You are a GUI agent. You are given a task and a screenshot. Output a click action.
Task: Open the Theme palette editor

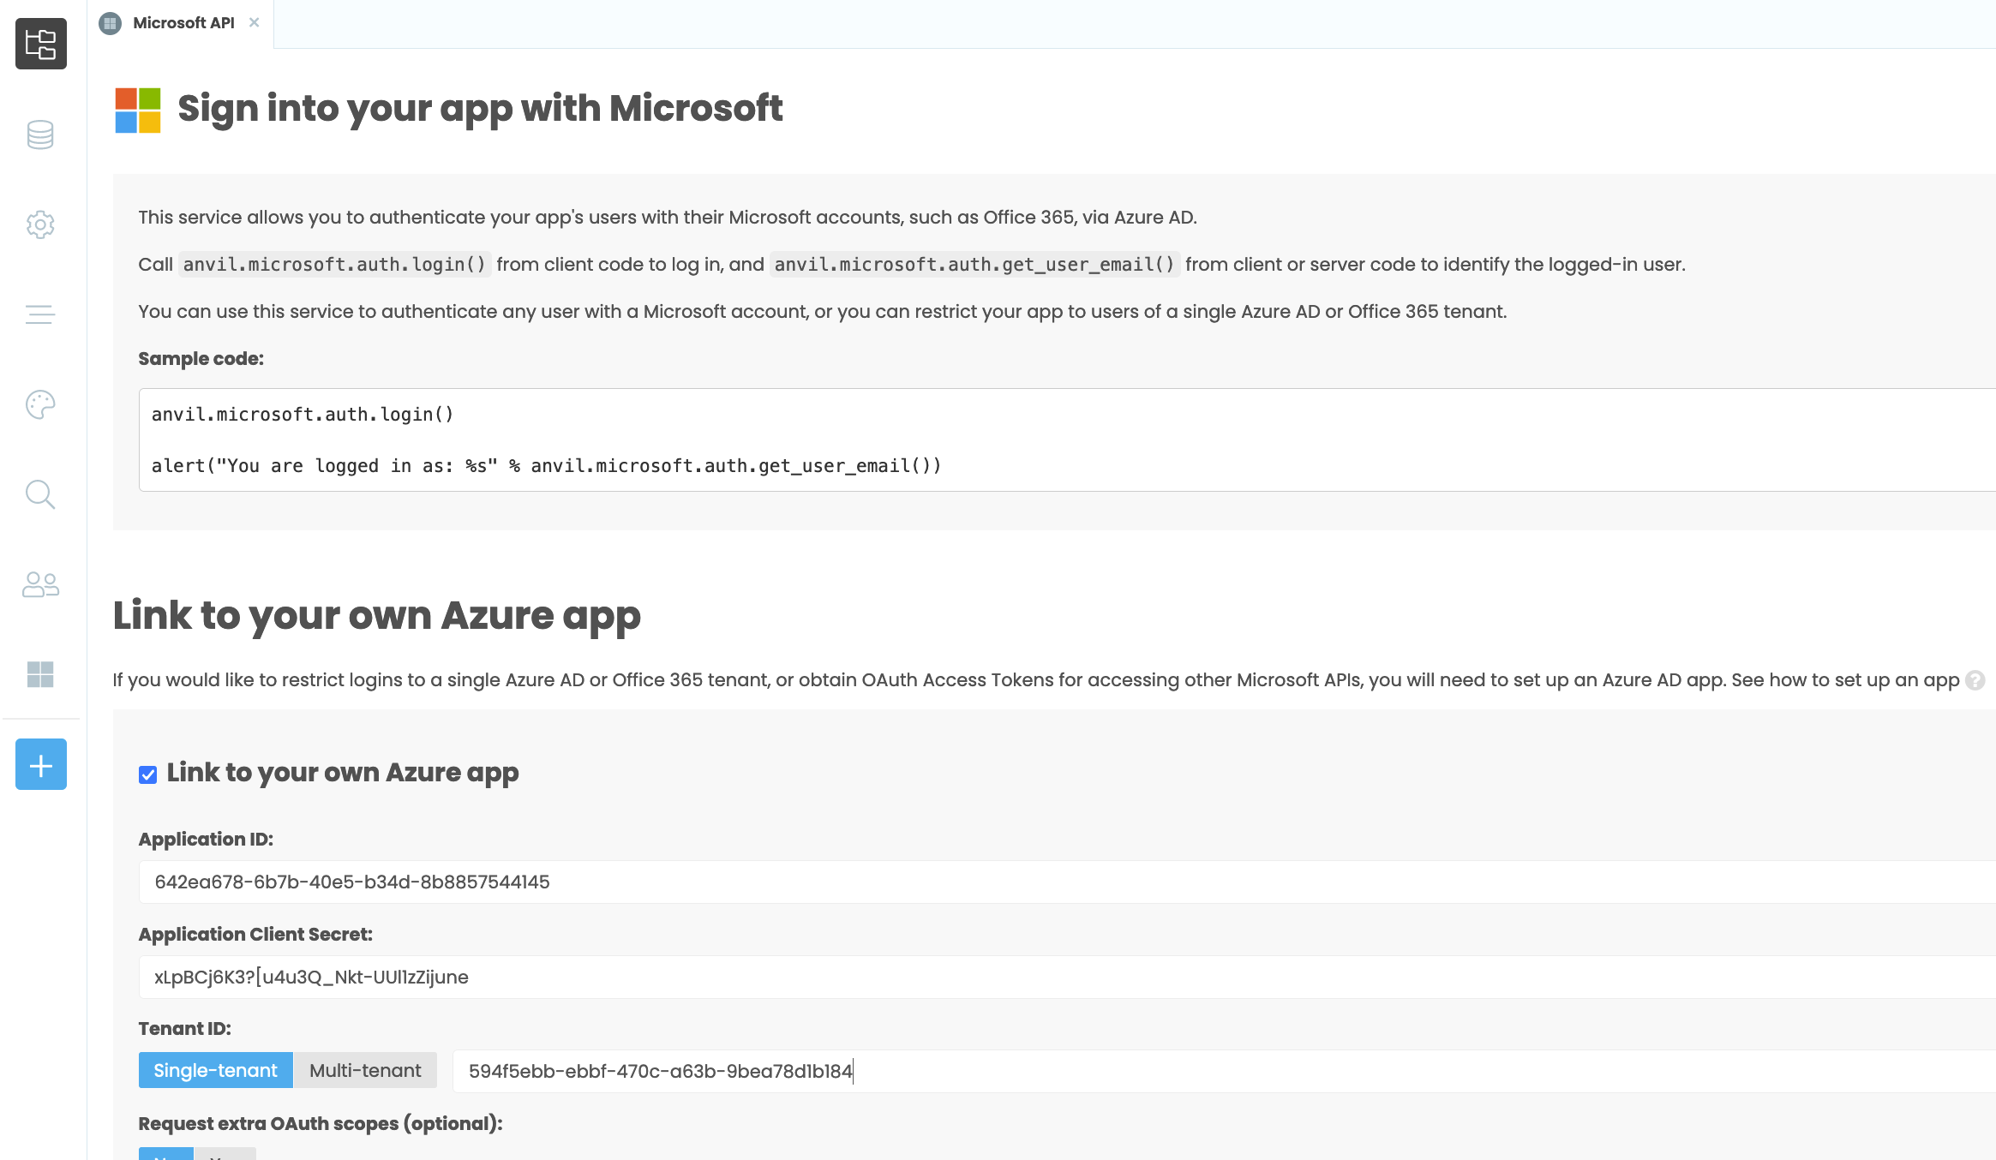(40, 404)
